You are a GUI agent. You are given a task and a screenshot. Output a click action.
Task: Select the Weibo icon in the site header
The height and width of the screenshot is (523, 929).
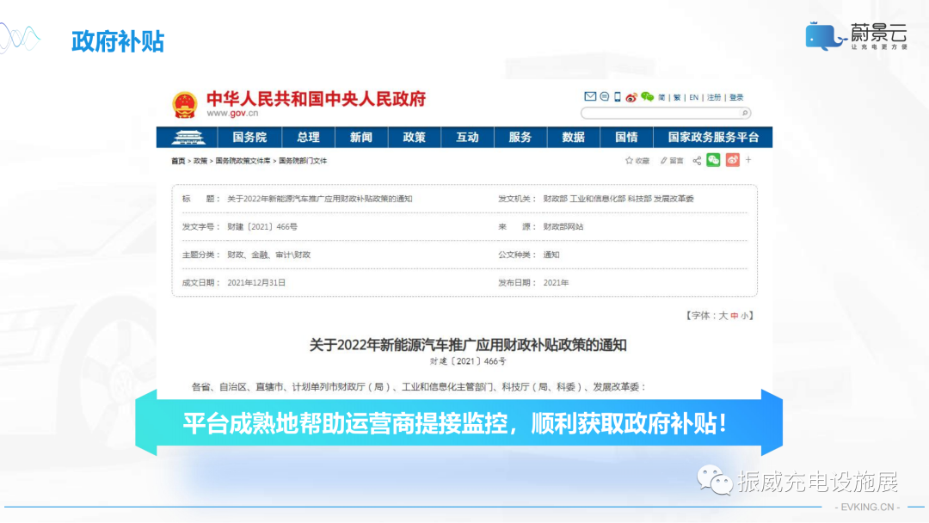pos(631,96)
